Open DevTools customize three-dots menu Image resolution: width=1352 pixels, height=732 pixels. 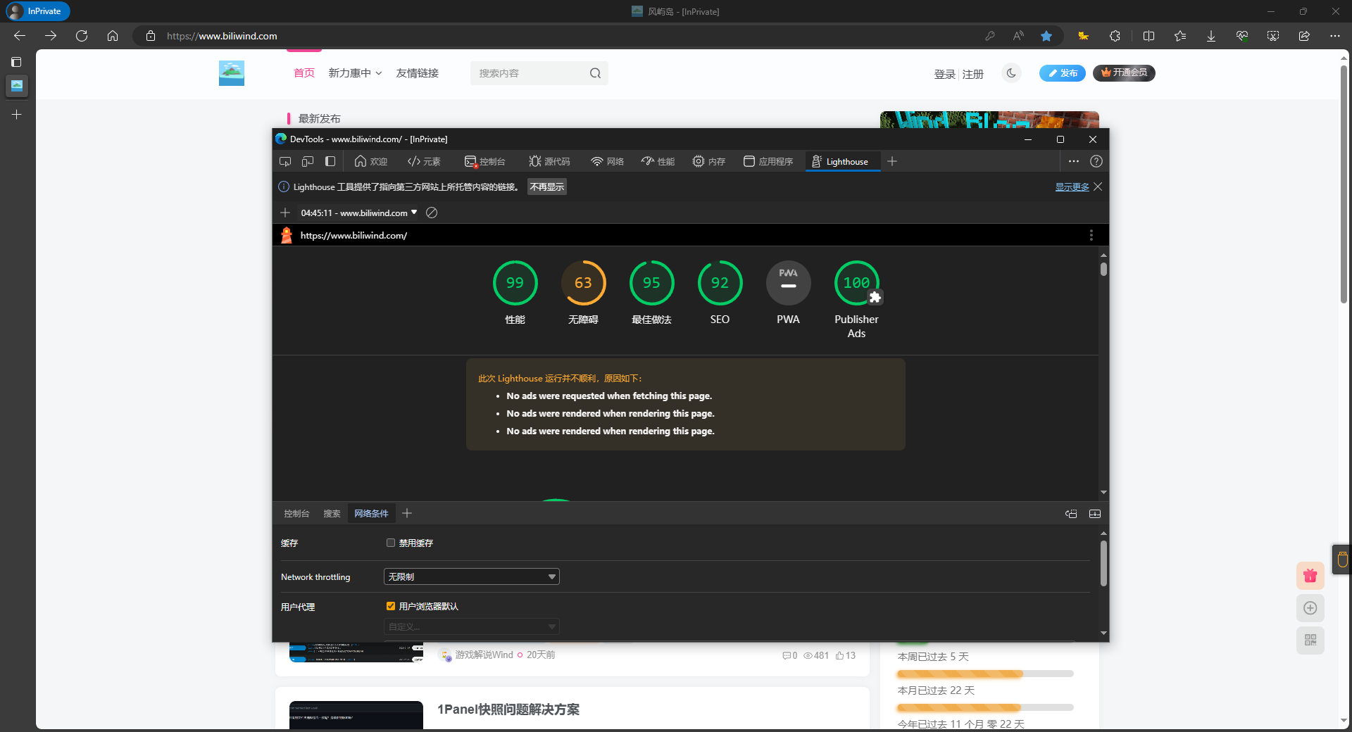click(1073, 161)
